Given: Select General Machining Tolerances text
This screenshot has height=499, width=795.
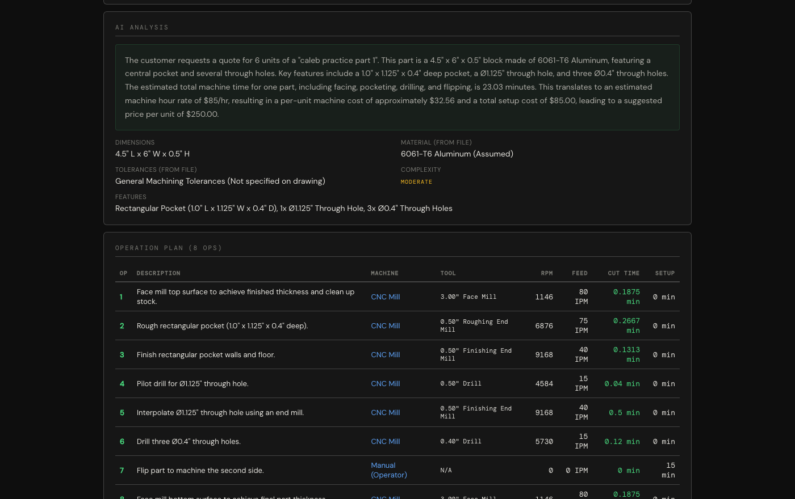Looking at the screenshot, I should point(220,181).
